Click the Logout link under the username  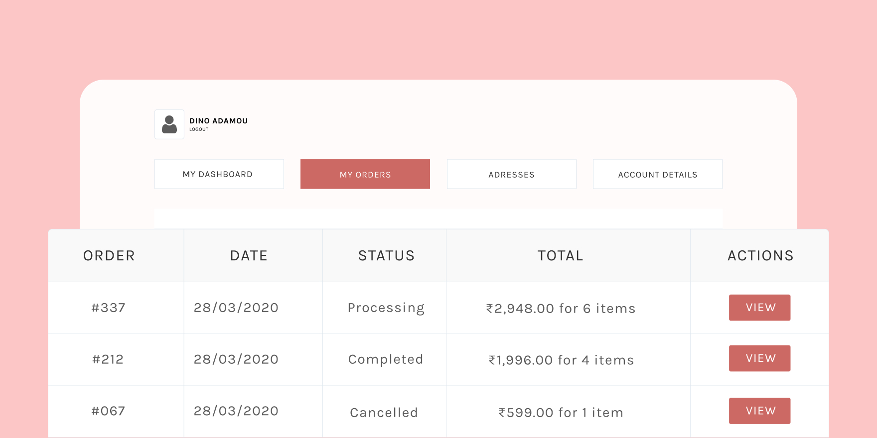pos(199,129)
